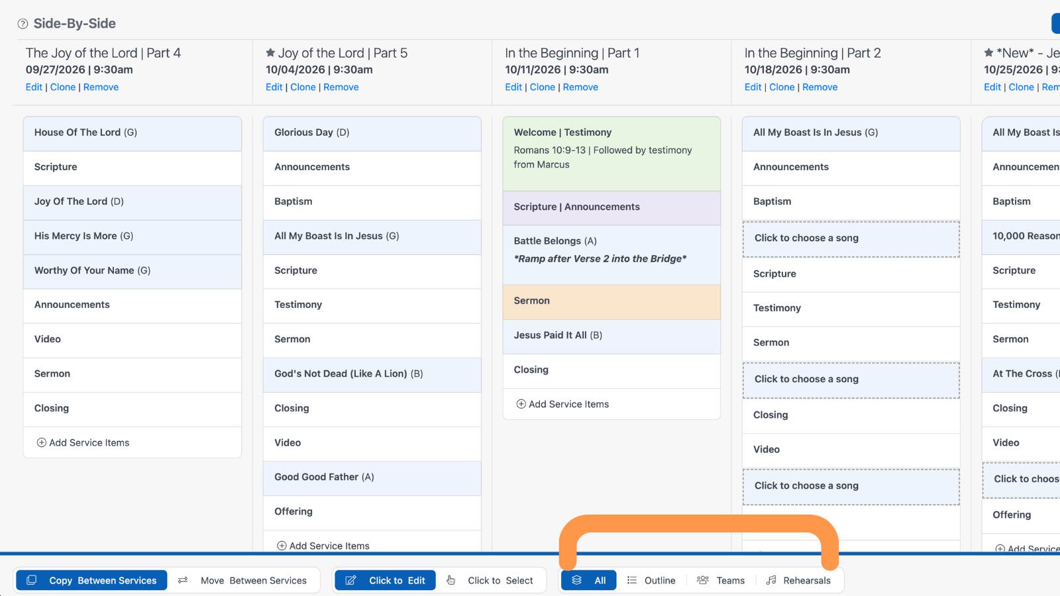Image resolution: width=1060 pixels, height=596 pixels.
Task: Click the star icon next to *New* service
Action: click(x=988, y=53)
